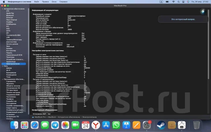Open Calendar showing date 24
The image size is (211, 132).
[85, 125]
